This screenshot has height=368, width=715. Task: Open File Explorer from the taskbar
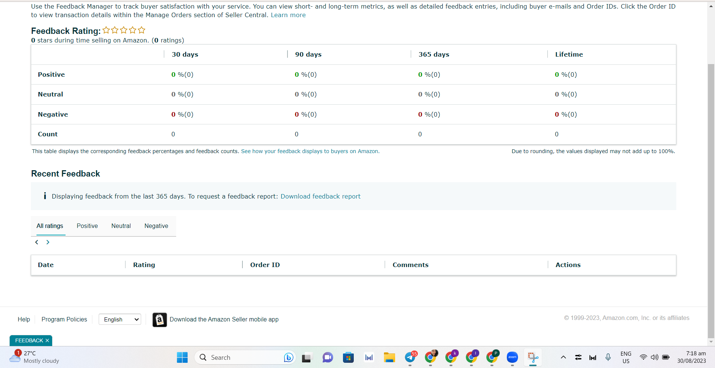[x=390, y=358]
